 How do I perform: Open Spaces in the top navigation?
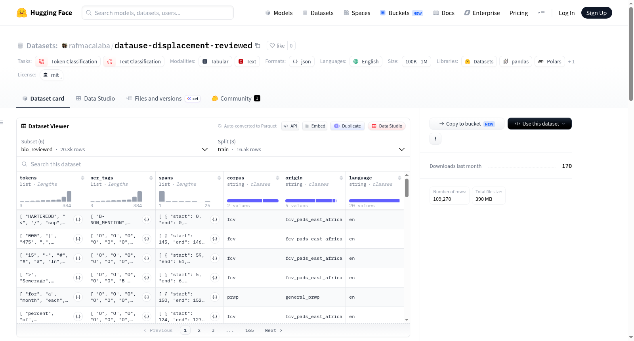357,13
